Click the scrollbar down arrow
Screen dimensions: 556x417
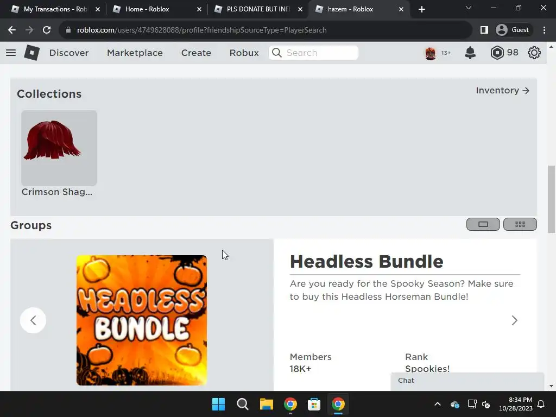[551, 386]
